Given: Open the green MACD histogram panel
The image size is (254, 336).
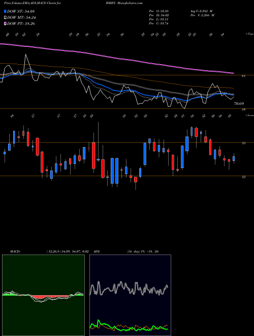Looking at the screenshot, I should (x=43, y=295).
